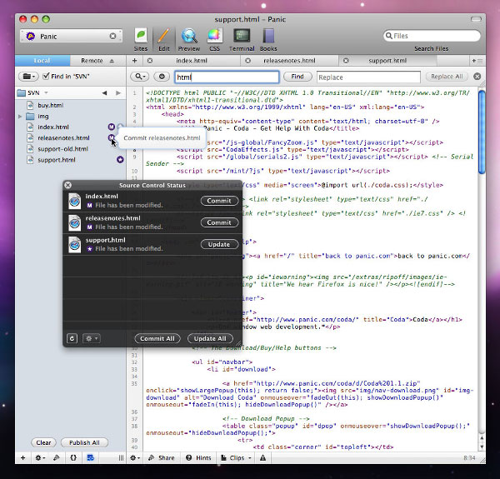Launch the Terminal tool
This screenshot has height=479, width=500.
[x=242, y=39]
